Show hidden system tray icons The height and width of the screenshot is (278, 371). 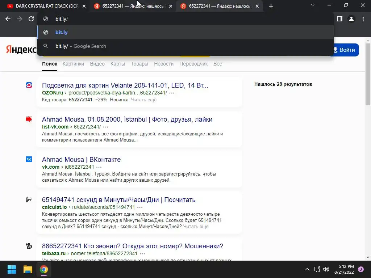tap(307, 269)
